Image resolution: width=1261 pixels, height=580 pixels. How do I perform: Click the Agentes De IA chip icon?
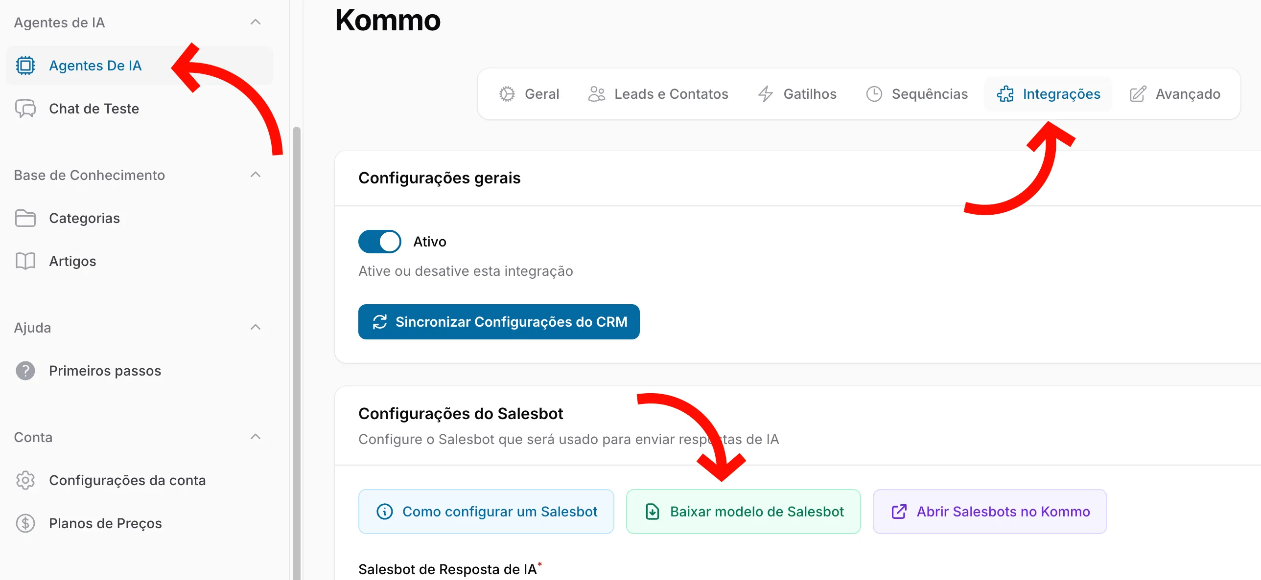click(25, 66)
